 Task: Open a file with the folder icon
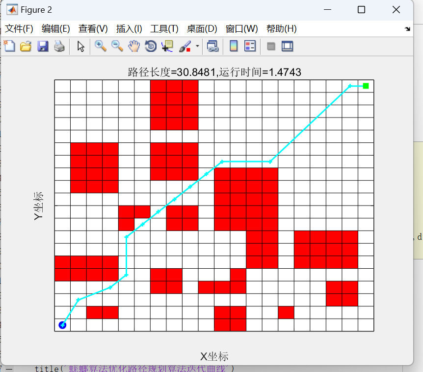point(26,46)
